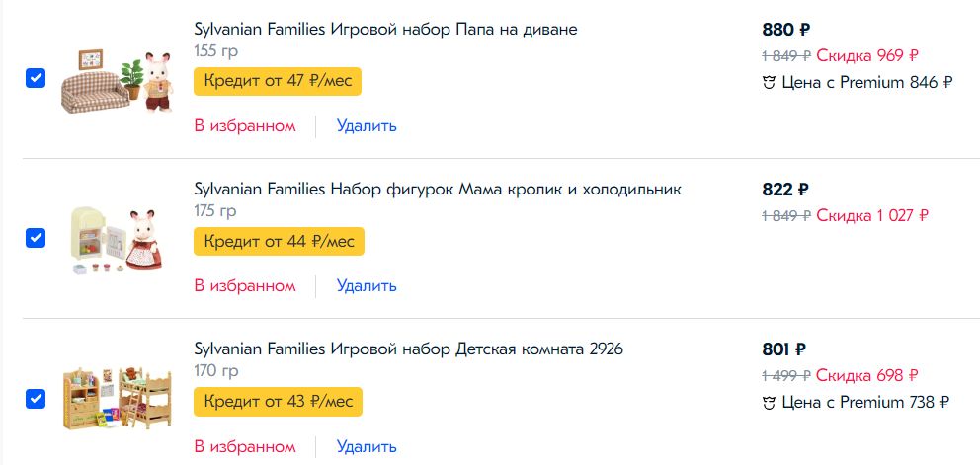
Task: Delete the Мама кролик и холодильник item
Action: tap(367, 285)
